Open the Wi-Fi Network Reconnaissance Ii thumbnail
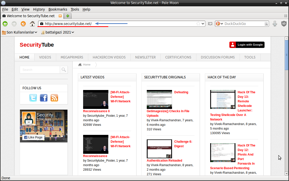Viewport: 289px width, 181px height. pyautogui.click(x=96, y=99)
